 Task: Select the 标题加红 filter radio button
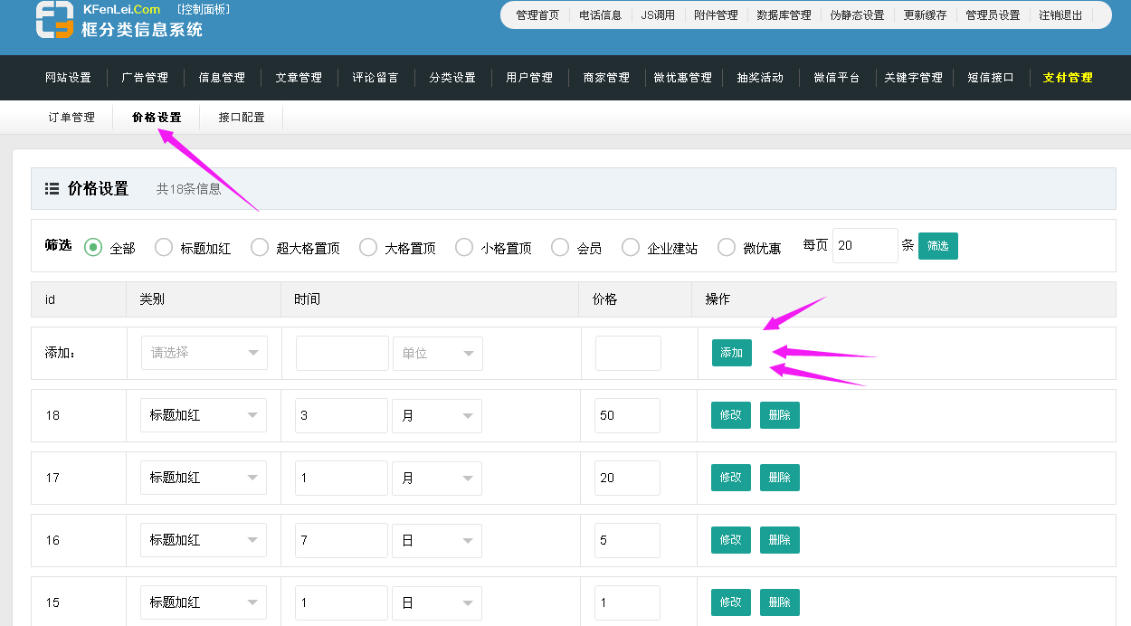164,247
